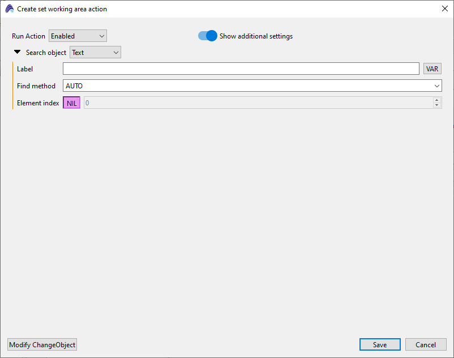
Task: Click the Show additional settings label text
Action: point(256,36)
